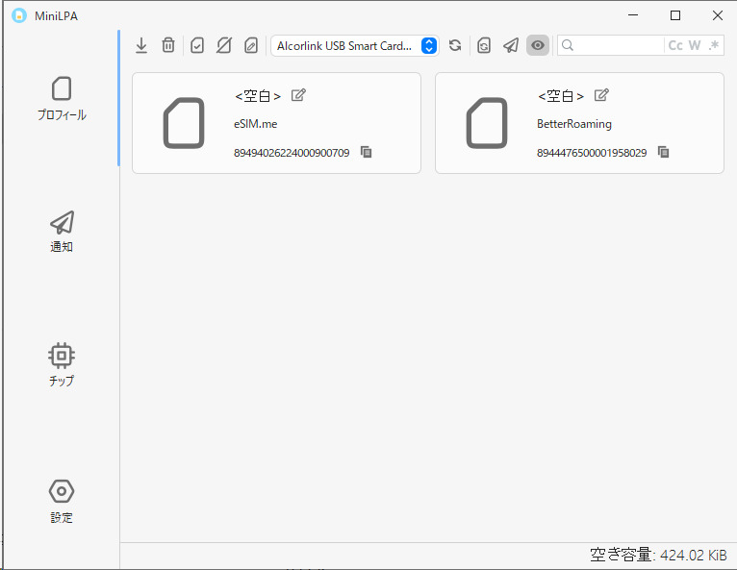
Task: Toggle the eye visibility button
Action: click(538, 45)
